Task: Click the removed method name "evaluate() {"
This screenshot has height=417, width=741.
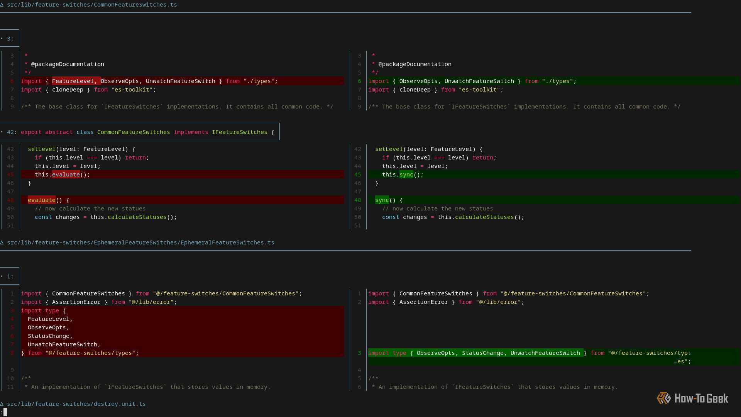Action: tap(48, 200)
